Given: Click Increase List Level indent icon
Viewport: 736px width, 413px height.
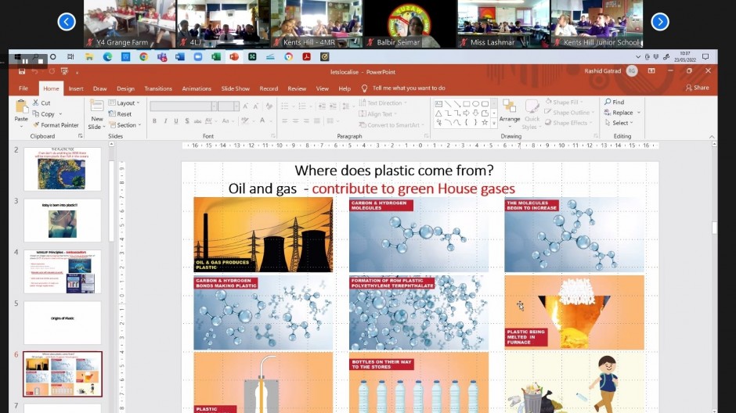Looking at the screenshot, I should coord(333,106).
